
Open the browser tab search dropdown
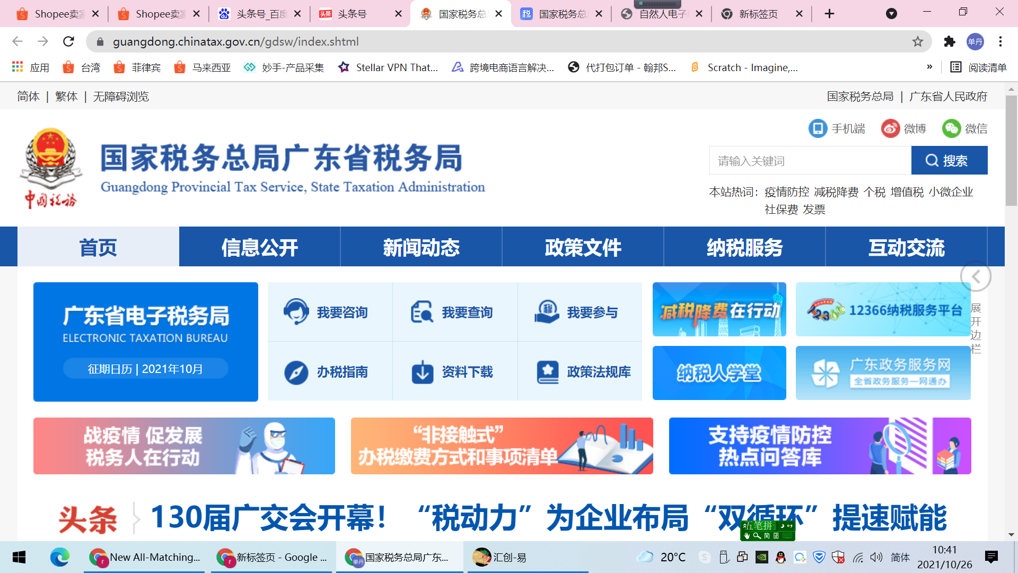tap(891, 13)
